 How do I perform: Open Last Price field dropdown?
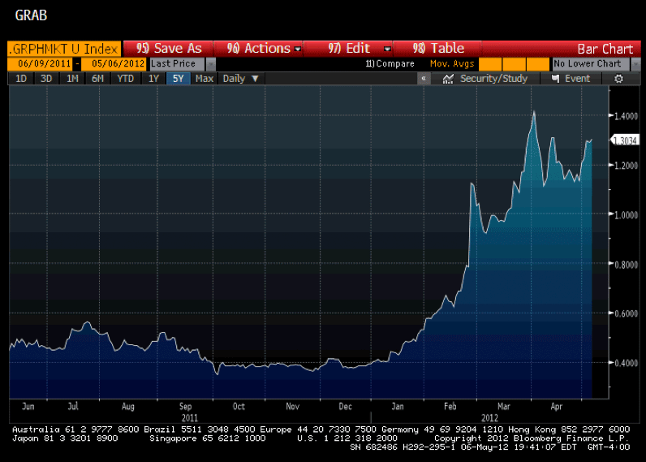coord(211,64)
